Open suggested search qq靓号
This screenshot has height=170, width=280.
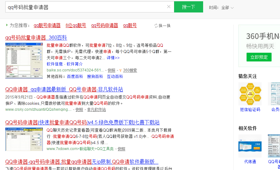pyautogui.click(x=130, y=26)
